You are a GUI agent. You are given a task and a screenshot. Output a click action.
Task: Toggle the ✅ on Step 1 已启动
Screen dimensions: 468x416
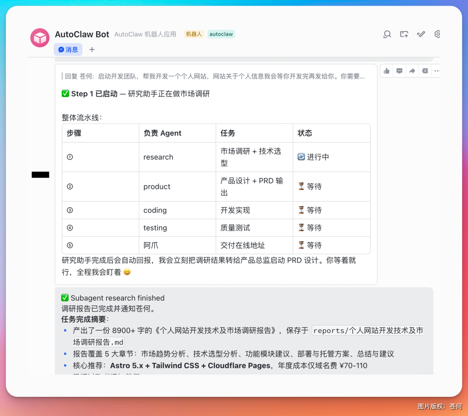(65, 94)
